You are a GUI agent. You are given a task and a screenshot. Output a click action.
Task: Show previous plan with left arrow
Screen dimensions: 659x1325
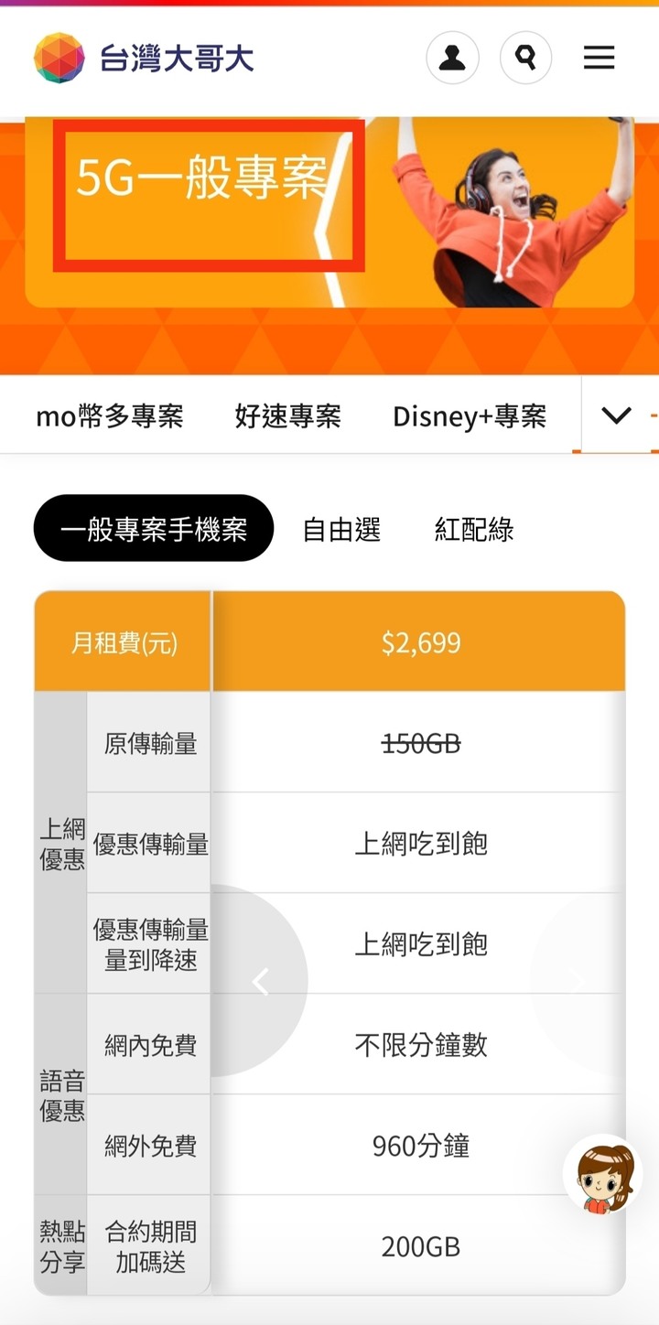click(261, 981)
